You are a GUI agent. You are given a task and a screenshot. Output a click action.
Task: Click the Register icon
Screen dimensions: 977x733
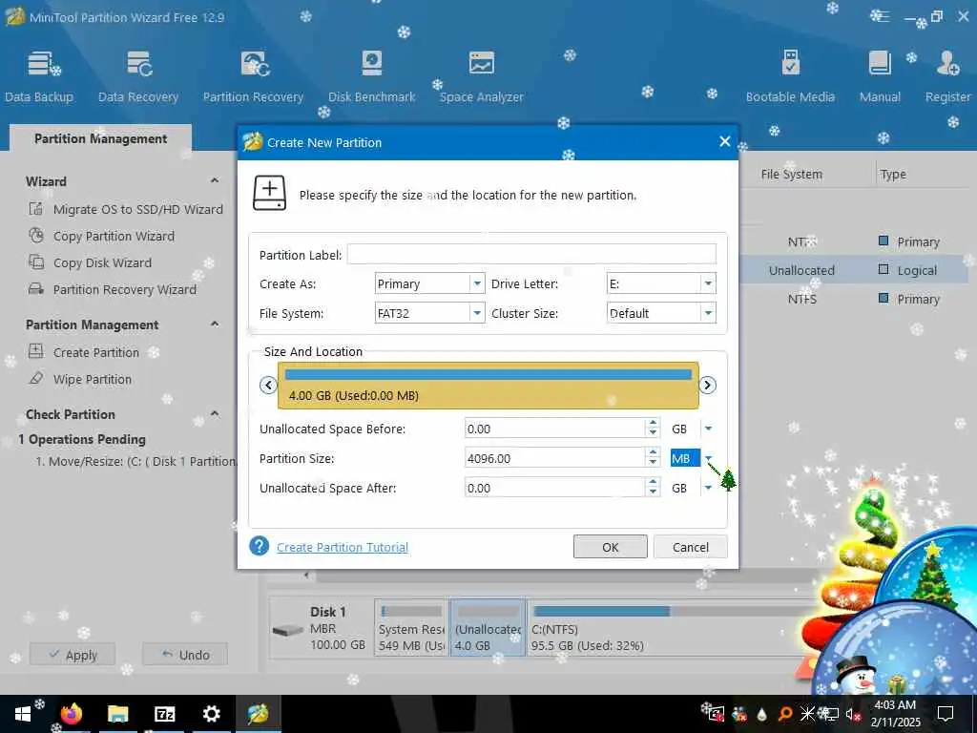pos(947,76)
